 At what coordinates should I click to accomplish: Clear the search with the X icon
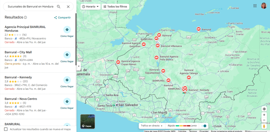(68, 7)
